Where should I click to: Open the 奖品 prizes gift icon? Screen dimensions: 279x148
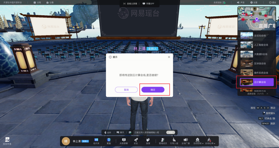tap(109, 141)
